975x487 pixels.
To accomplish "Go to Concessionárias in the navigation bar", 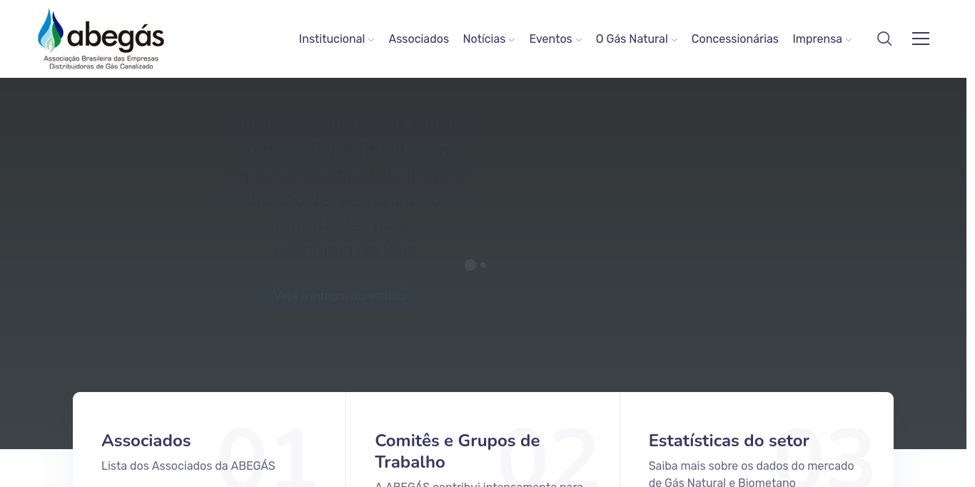I will point(734,39).
